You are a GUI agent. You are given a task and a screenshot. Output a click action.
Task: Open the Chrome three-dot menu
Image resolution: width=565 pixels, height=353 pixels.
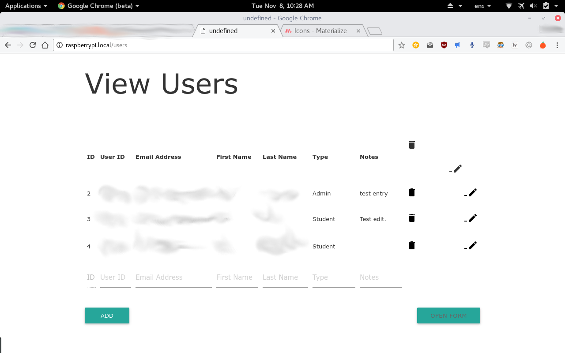(x=557, y=45)
